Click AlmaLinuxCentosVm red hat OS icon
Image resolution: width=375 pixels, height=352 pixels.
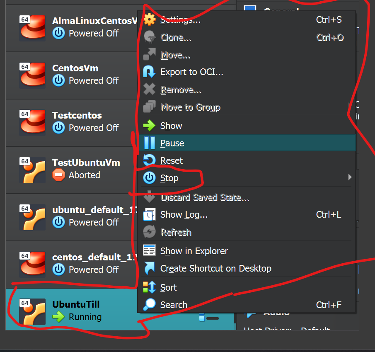tap(32, 27)
